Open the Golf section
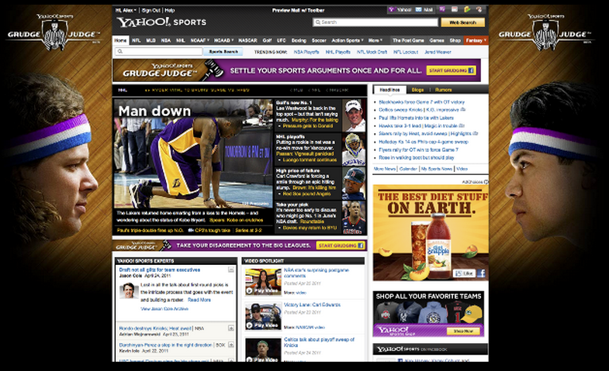This screenshot has width=609, height=371. tap(267, 40)
